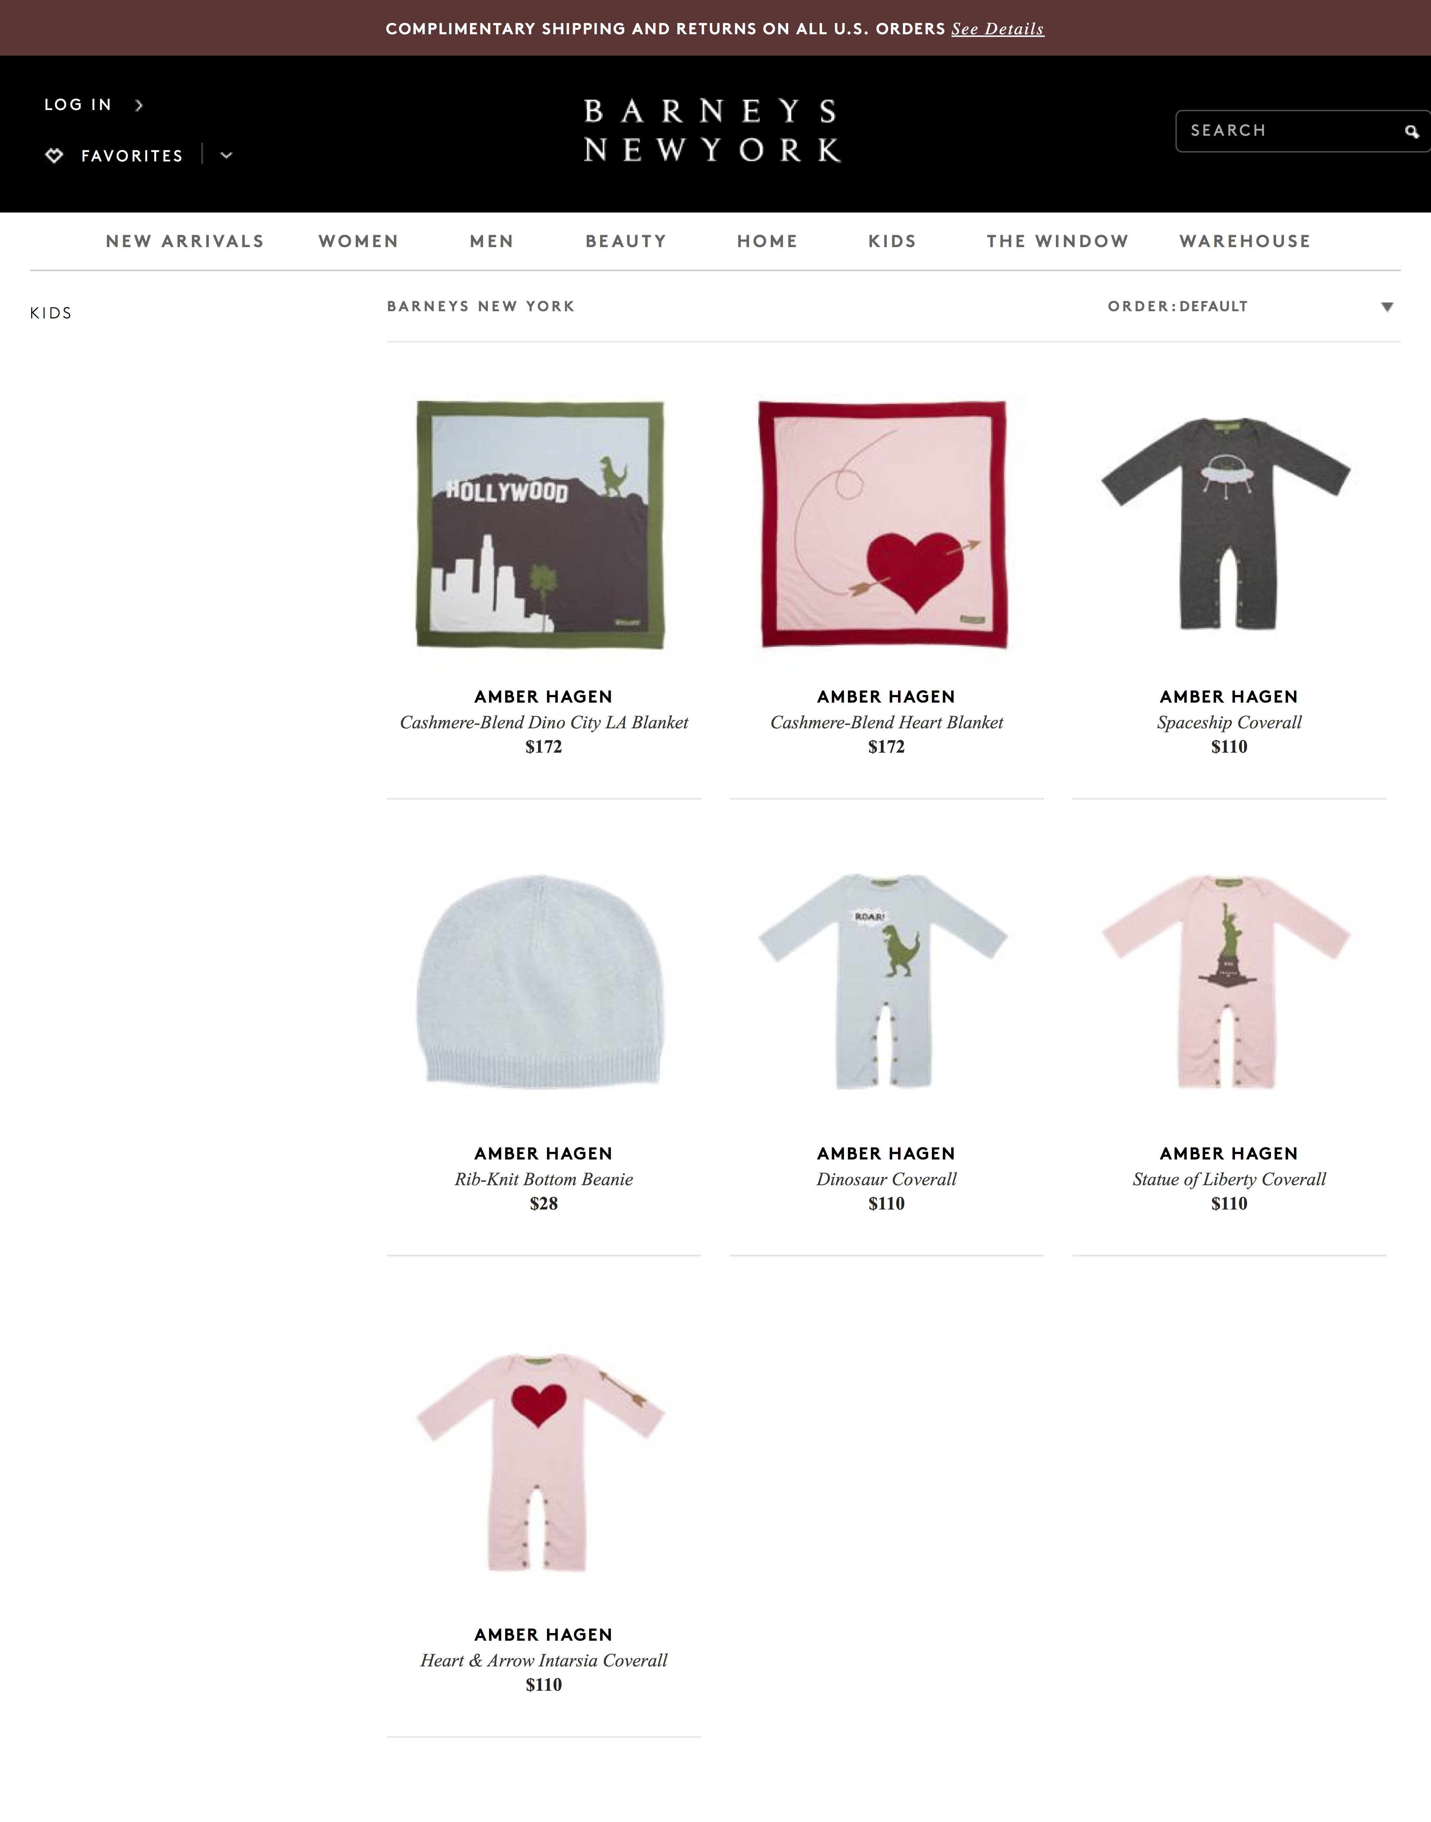The height and width of the screenshot is (1822, 1431).
Task: Open the Women menu
Action: coord(359,241)
